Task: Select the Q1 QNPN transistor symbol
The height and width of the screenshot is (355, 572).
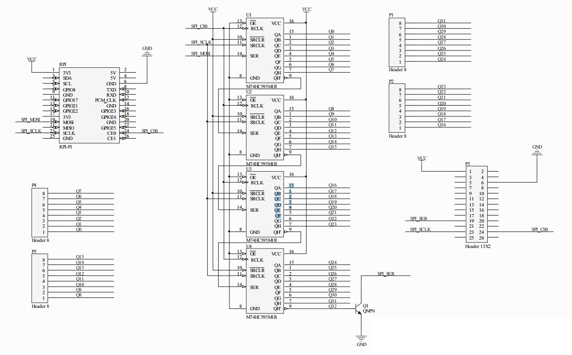Action: [x=360, y=308]
